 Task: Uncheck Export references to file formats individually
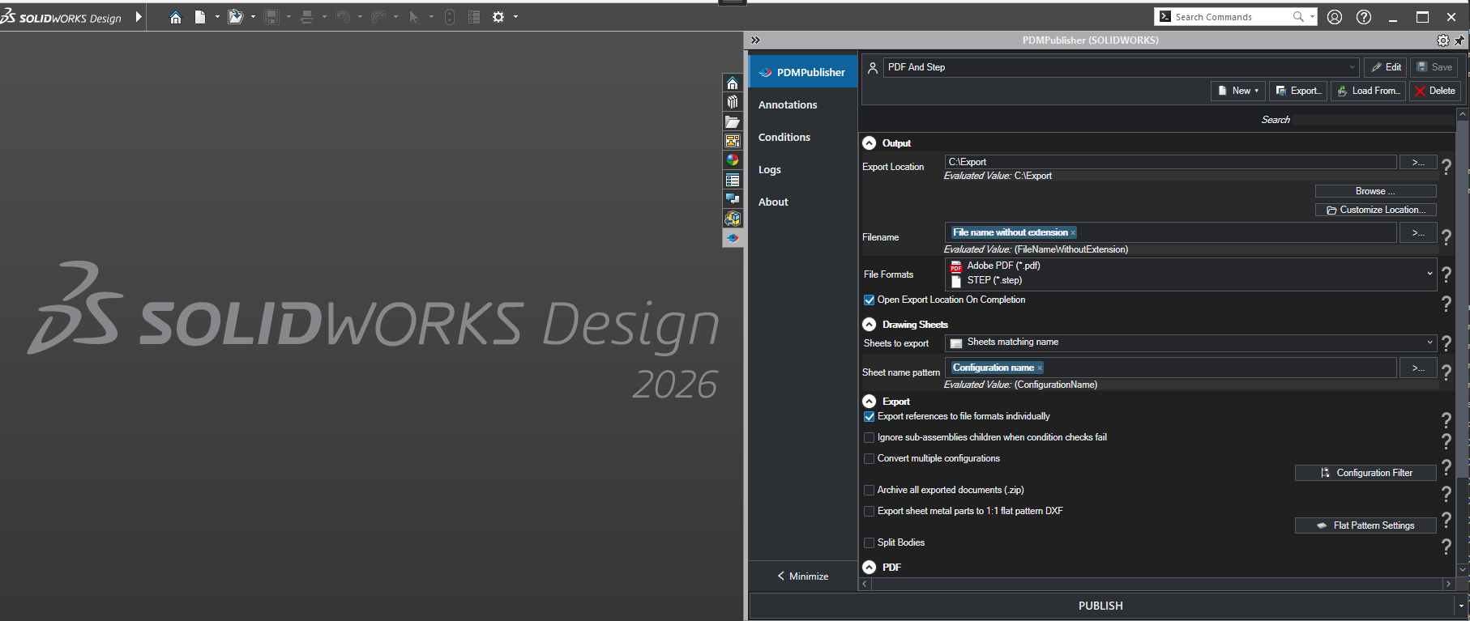pyautogui.click(x=870, y=417)
